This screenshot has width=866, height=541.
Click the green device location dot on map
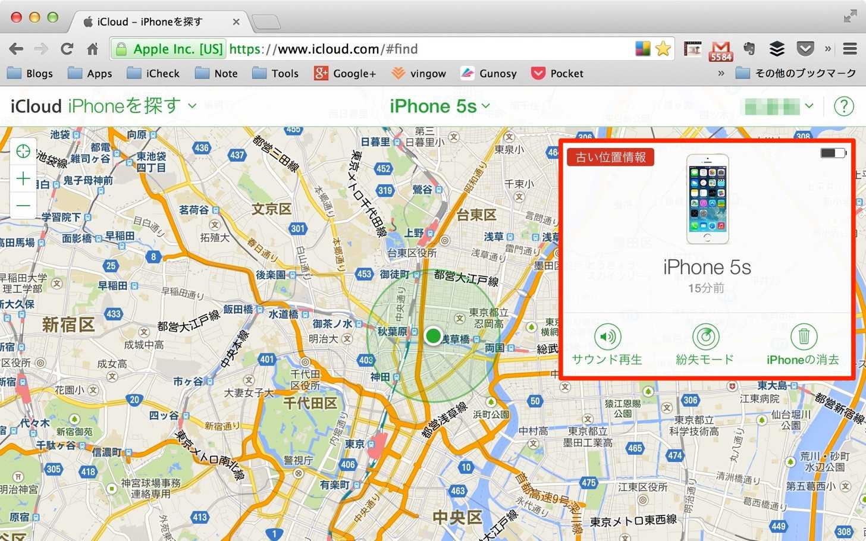click(434, 336)
